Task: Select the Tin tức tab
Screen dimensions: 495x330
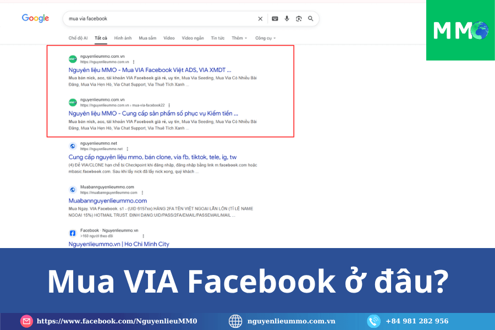Action: [218, 38]
